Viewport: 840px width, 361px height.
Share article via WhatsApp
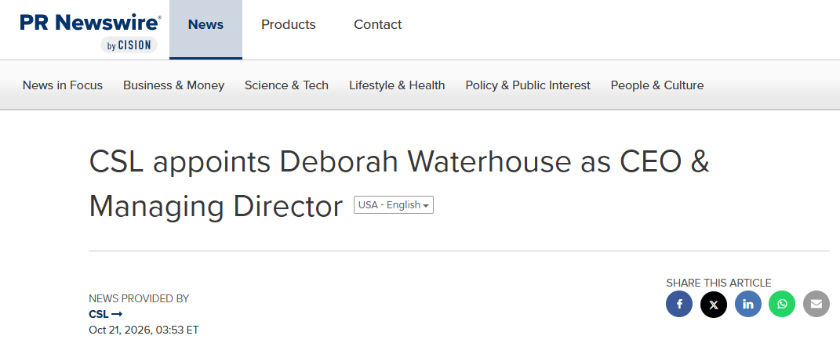point(782,305)
